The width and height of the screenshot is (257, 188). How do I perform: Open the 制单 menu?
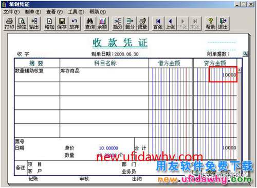click(x=33, y=12)
